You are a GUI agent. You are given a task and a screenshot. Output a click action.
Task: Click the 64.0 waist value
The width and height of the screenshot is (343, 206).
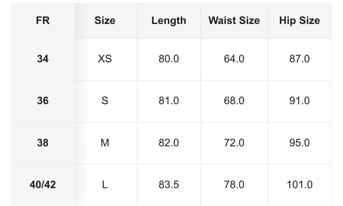[234, 59]
